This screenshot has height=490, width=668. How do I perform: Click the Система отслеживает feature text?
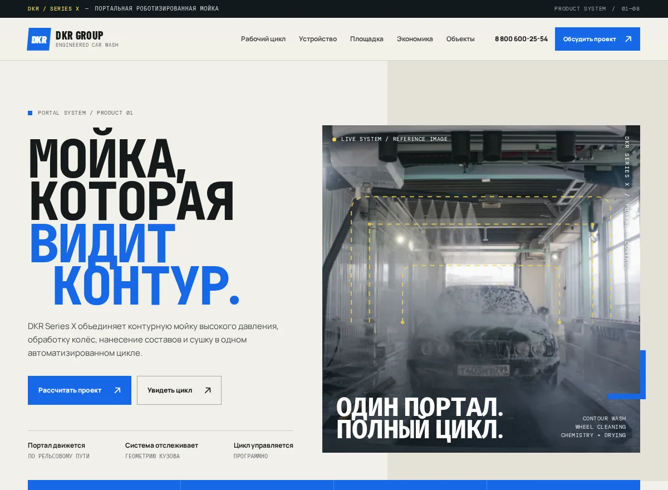pyautogui.click(x=161, y=445)
